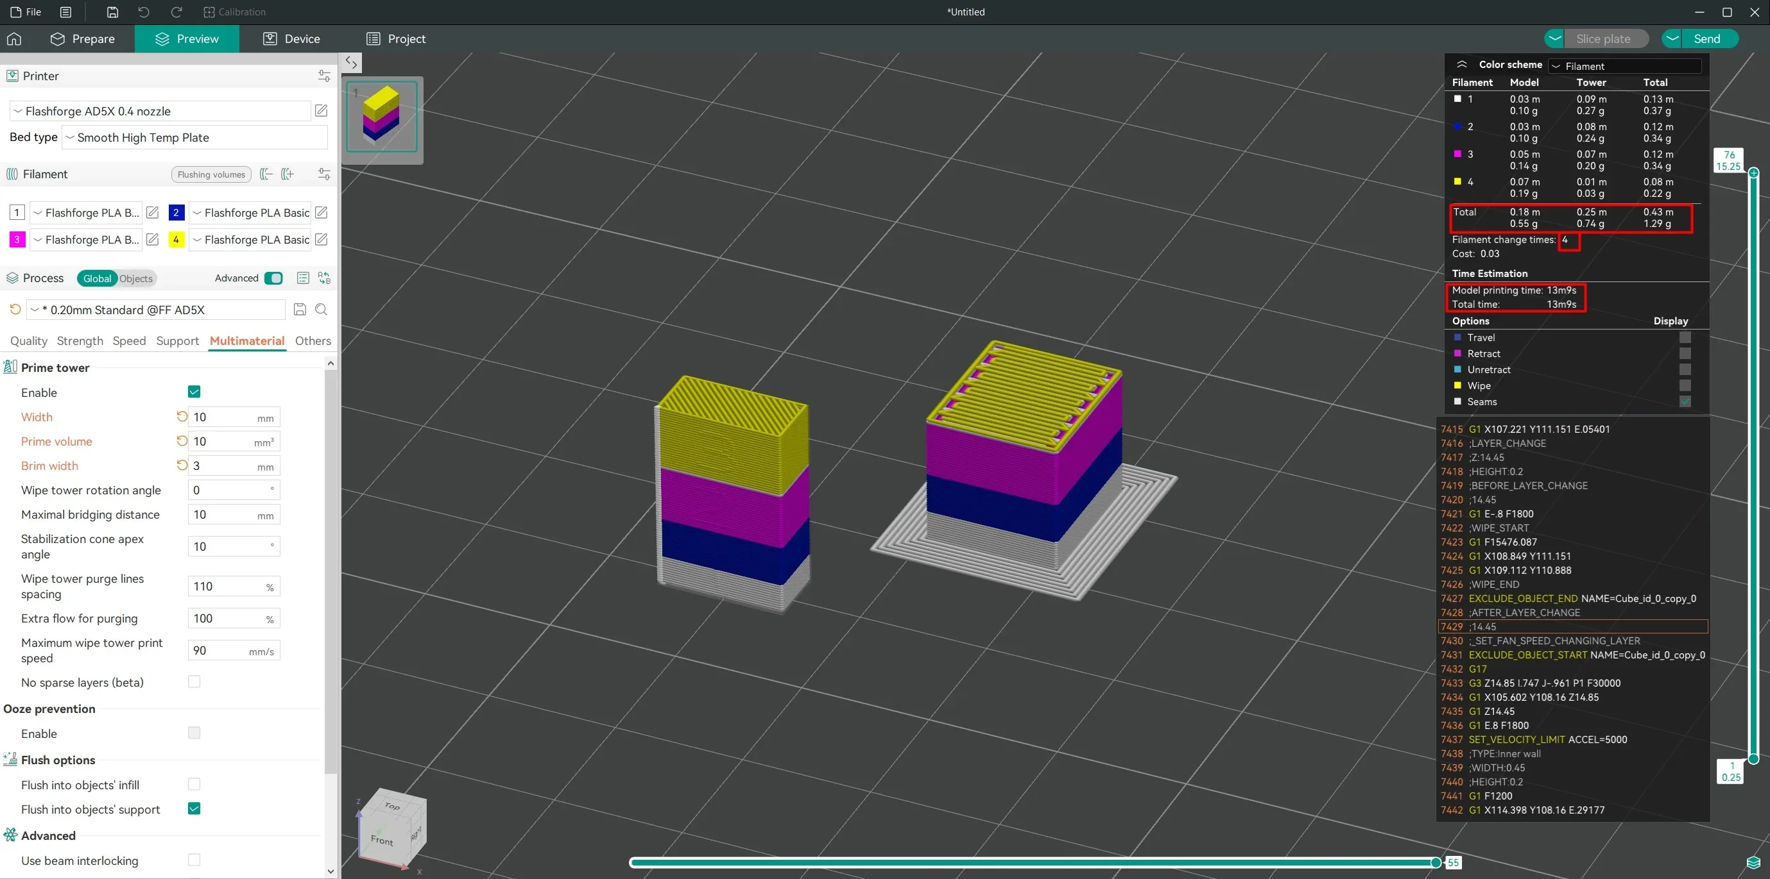Enable Flush into objects' infill
Image resolution: width=1770 pixels, height=879 pixels.
click(193, 784)
